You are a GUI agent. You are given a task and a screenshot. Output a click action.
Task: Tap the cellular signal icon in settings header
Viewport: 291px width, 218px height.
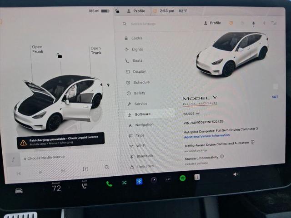click(274, 23)
